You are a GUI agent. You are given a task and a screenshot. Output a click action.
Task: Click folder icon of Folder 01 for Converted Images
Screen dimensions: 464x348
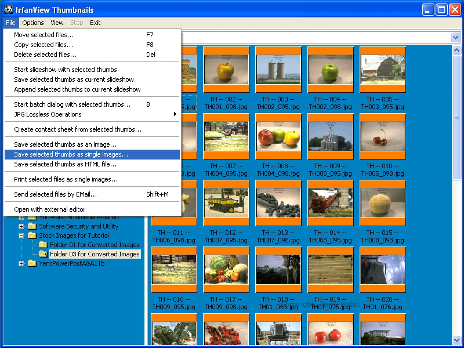pyautogui.click(x=43, y=245)
